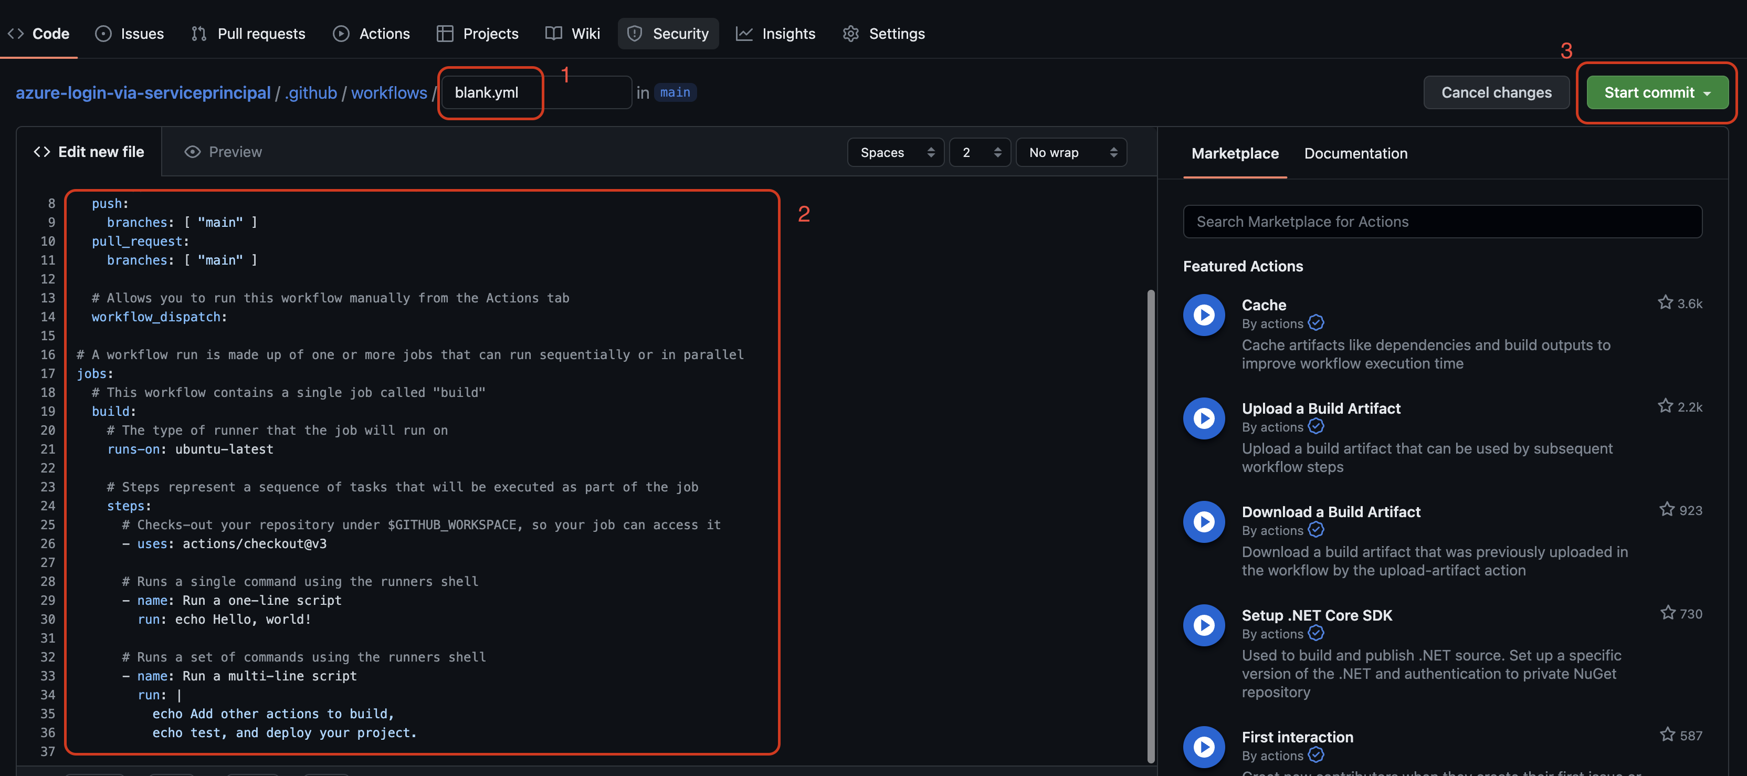Click verified badge under Download a Build Artifact
1747x776 pixels.
(x=1315, y=530)
